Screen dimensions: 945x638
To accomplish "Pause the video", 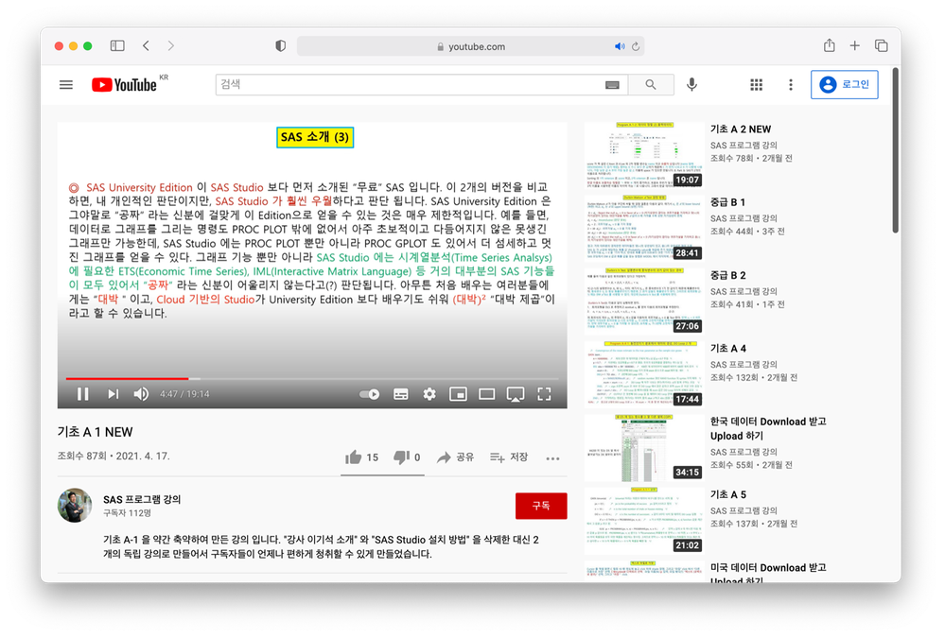I will tap(83, 394).
